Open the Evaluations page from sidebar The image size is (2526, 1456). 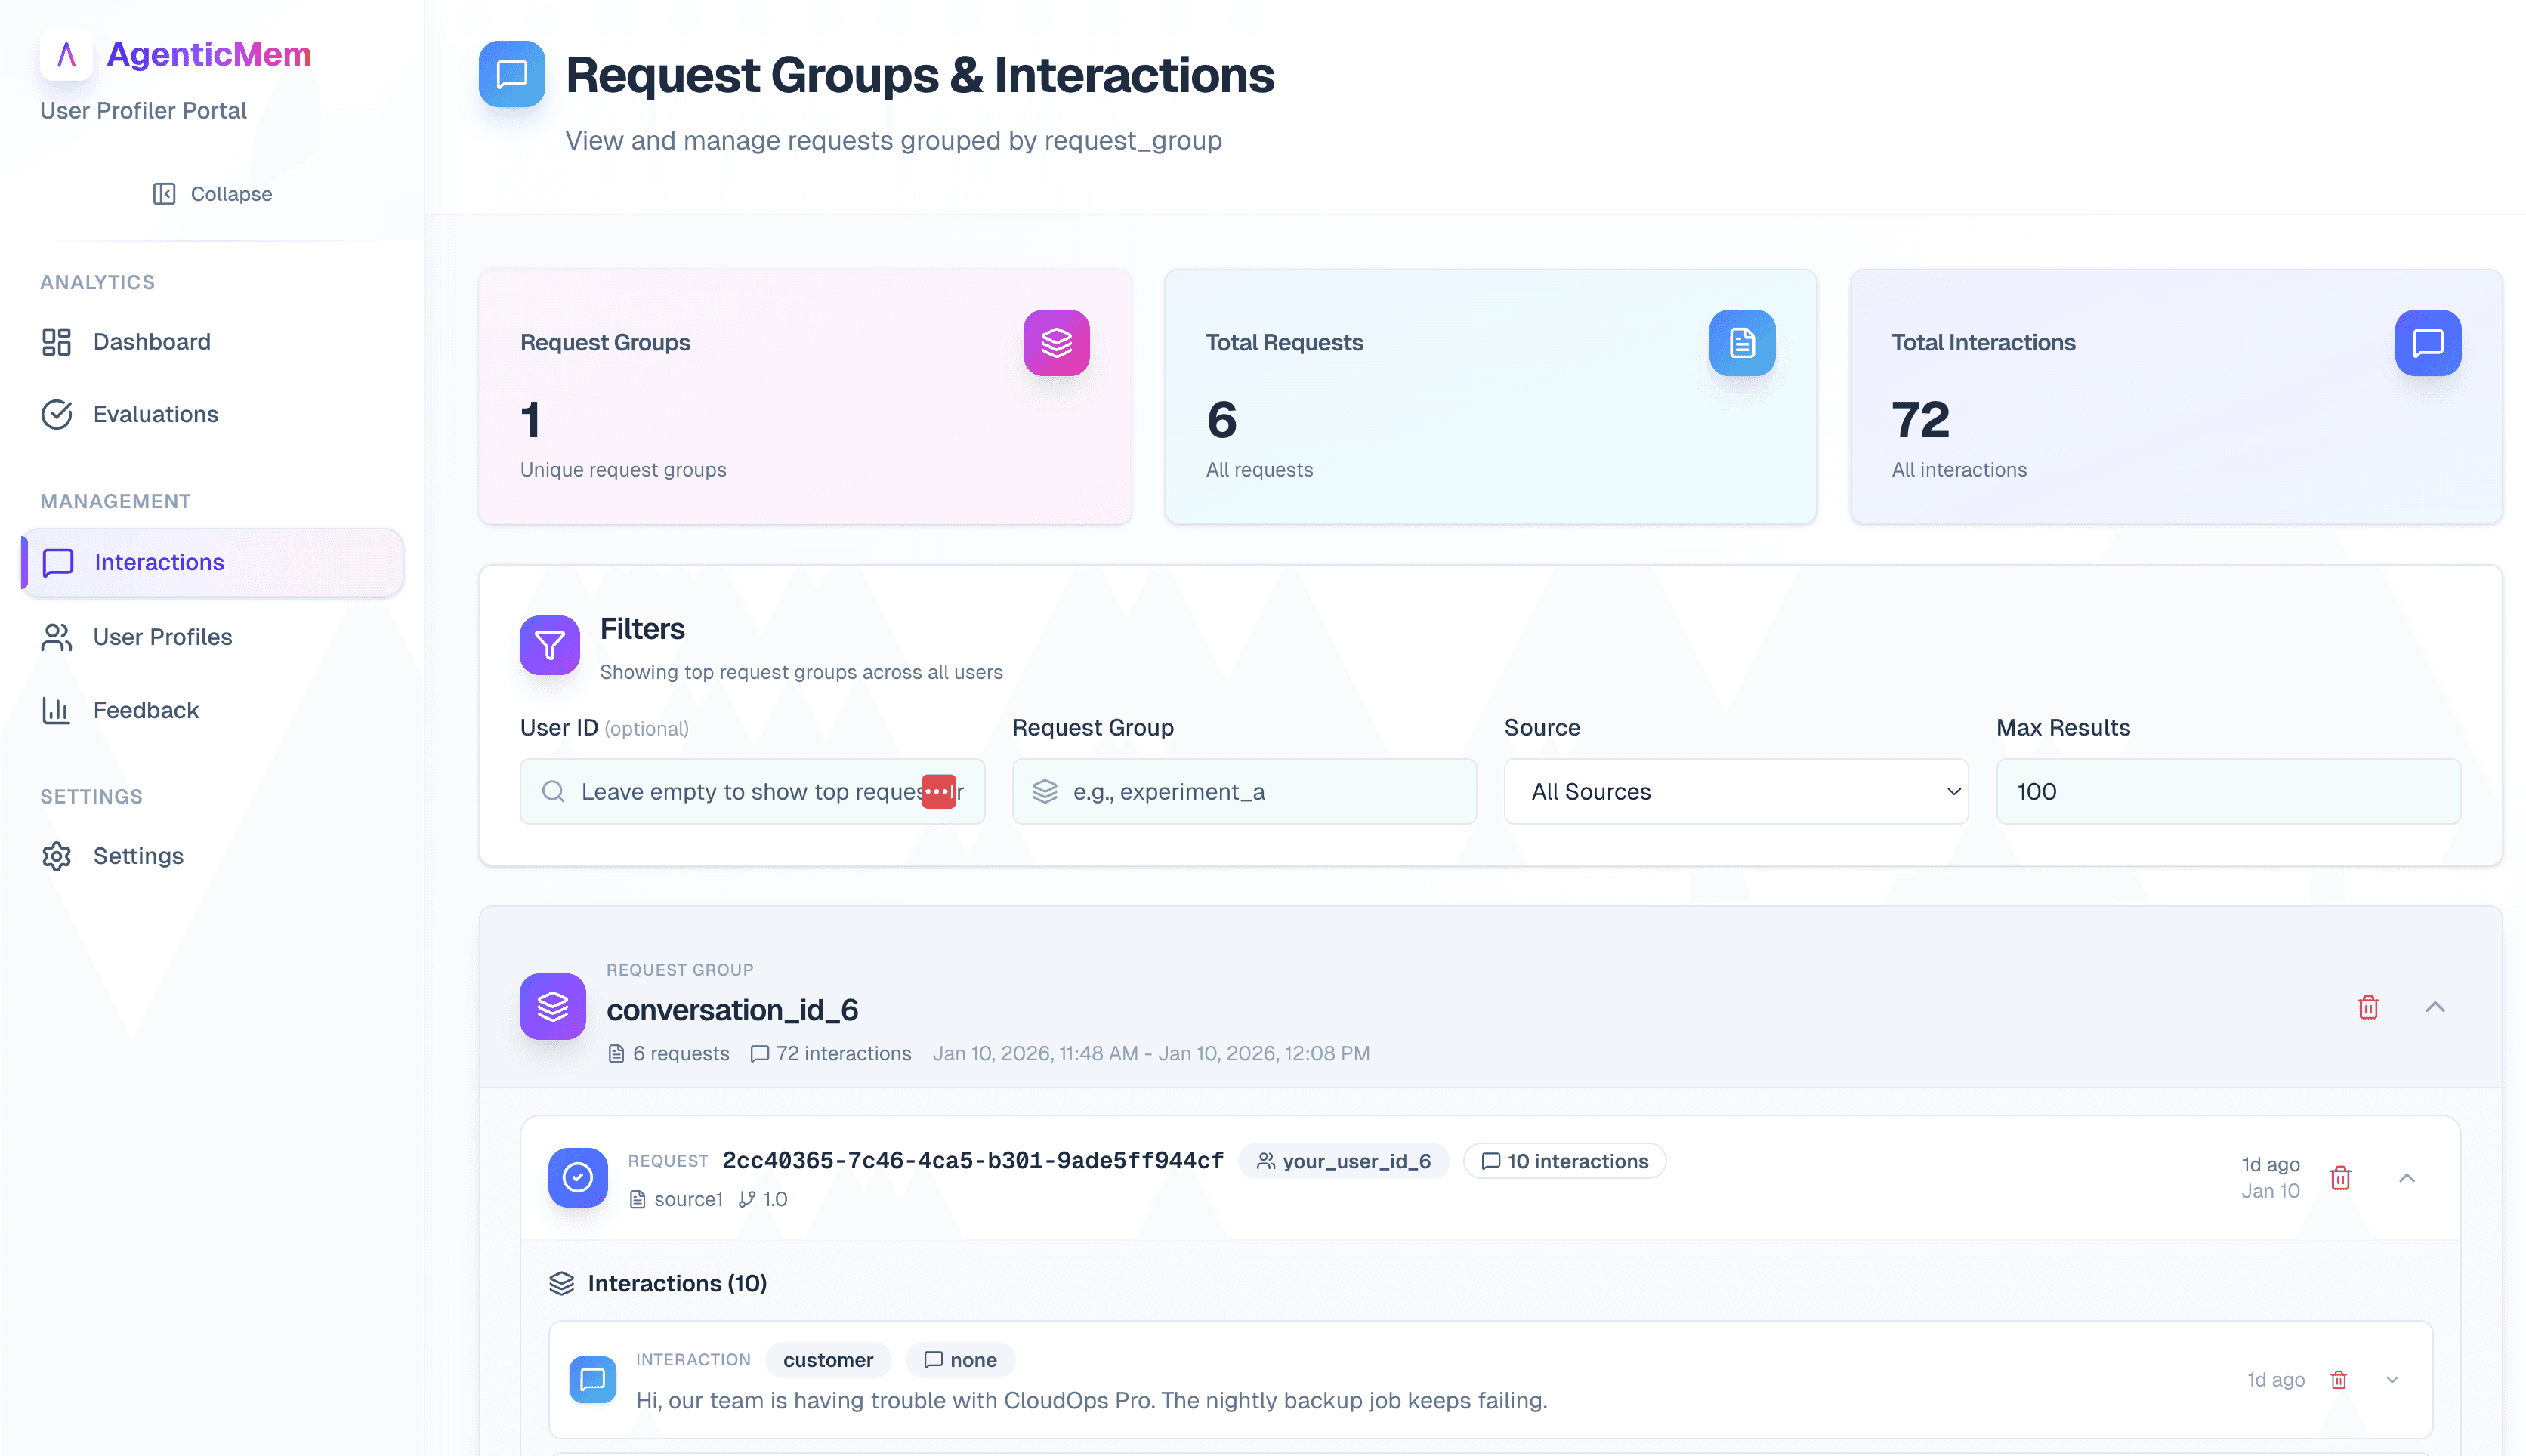(155, 414)
